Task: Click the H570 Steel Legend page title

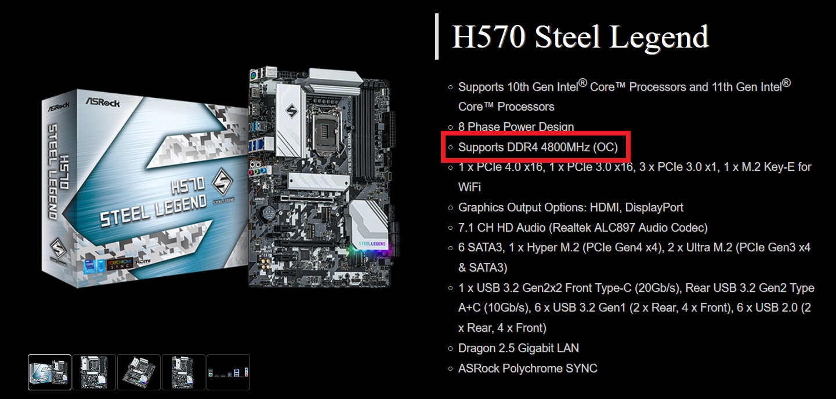Action: (x=580, y=37)
